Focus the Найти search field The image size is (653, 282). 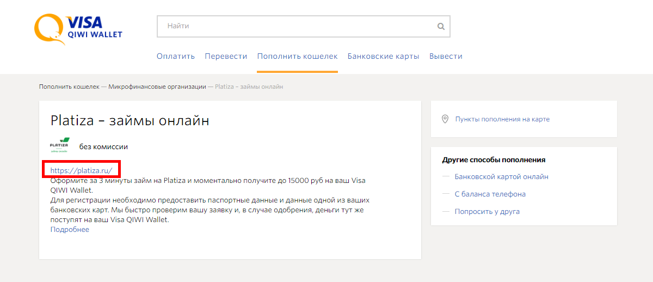[303, 26]
